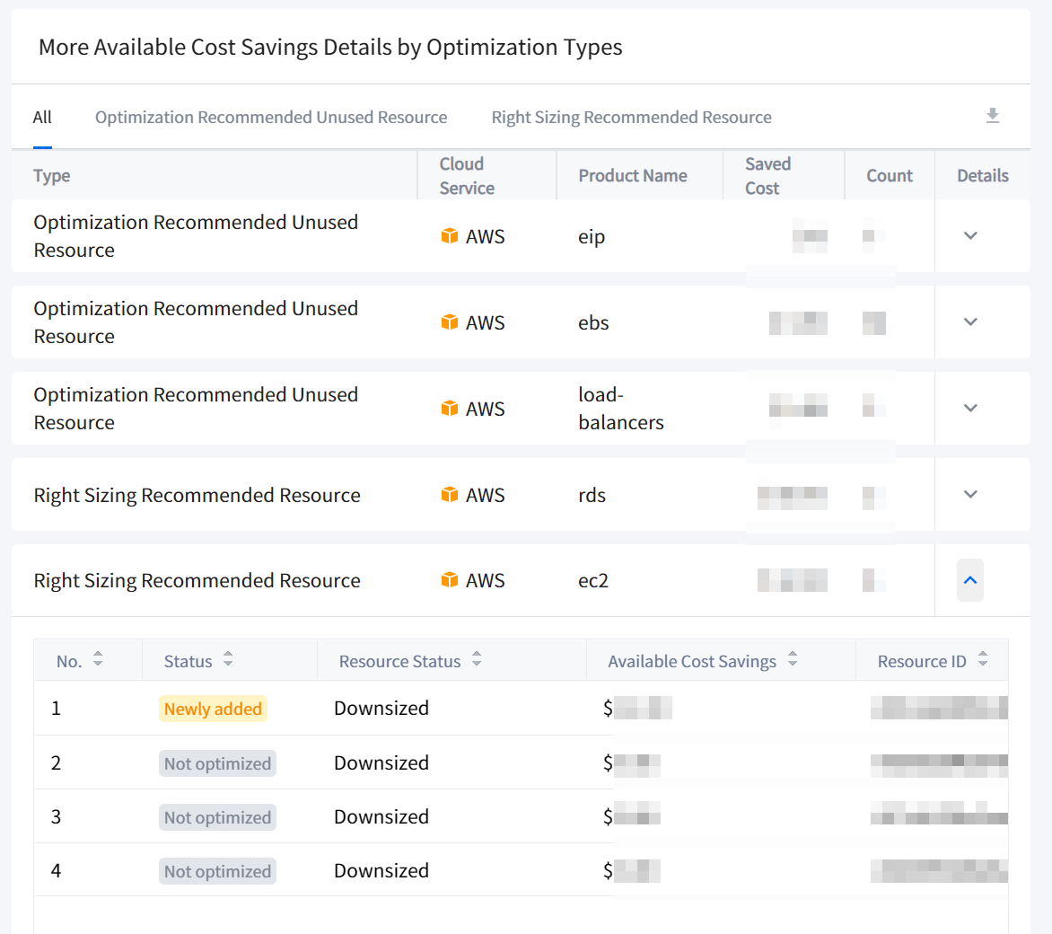Sort by the Resource ID column arrows
This screenshot has height=934, width=1052.
(983, 660)
